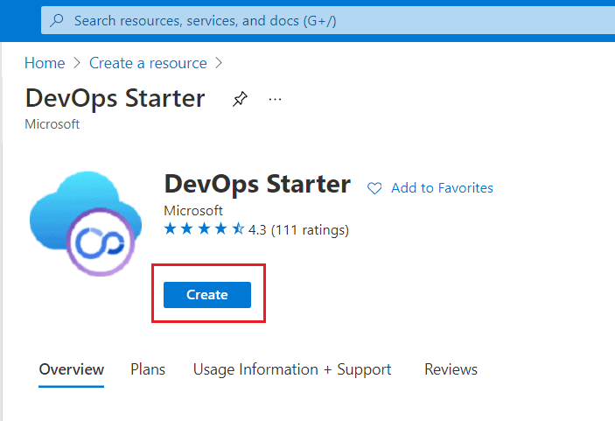The image size is (615, 421).
Task: Select the Overview tab
Action: tap(72, 369)
